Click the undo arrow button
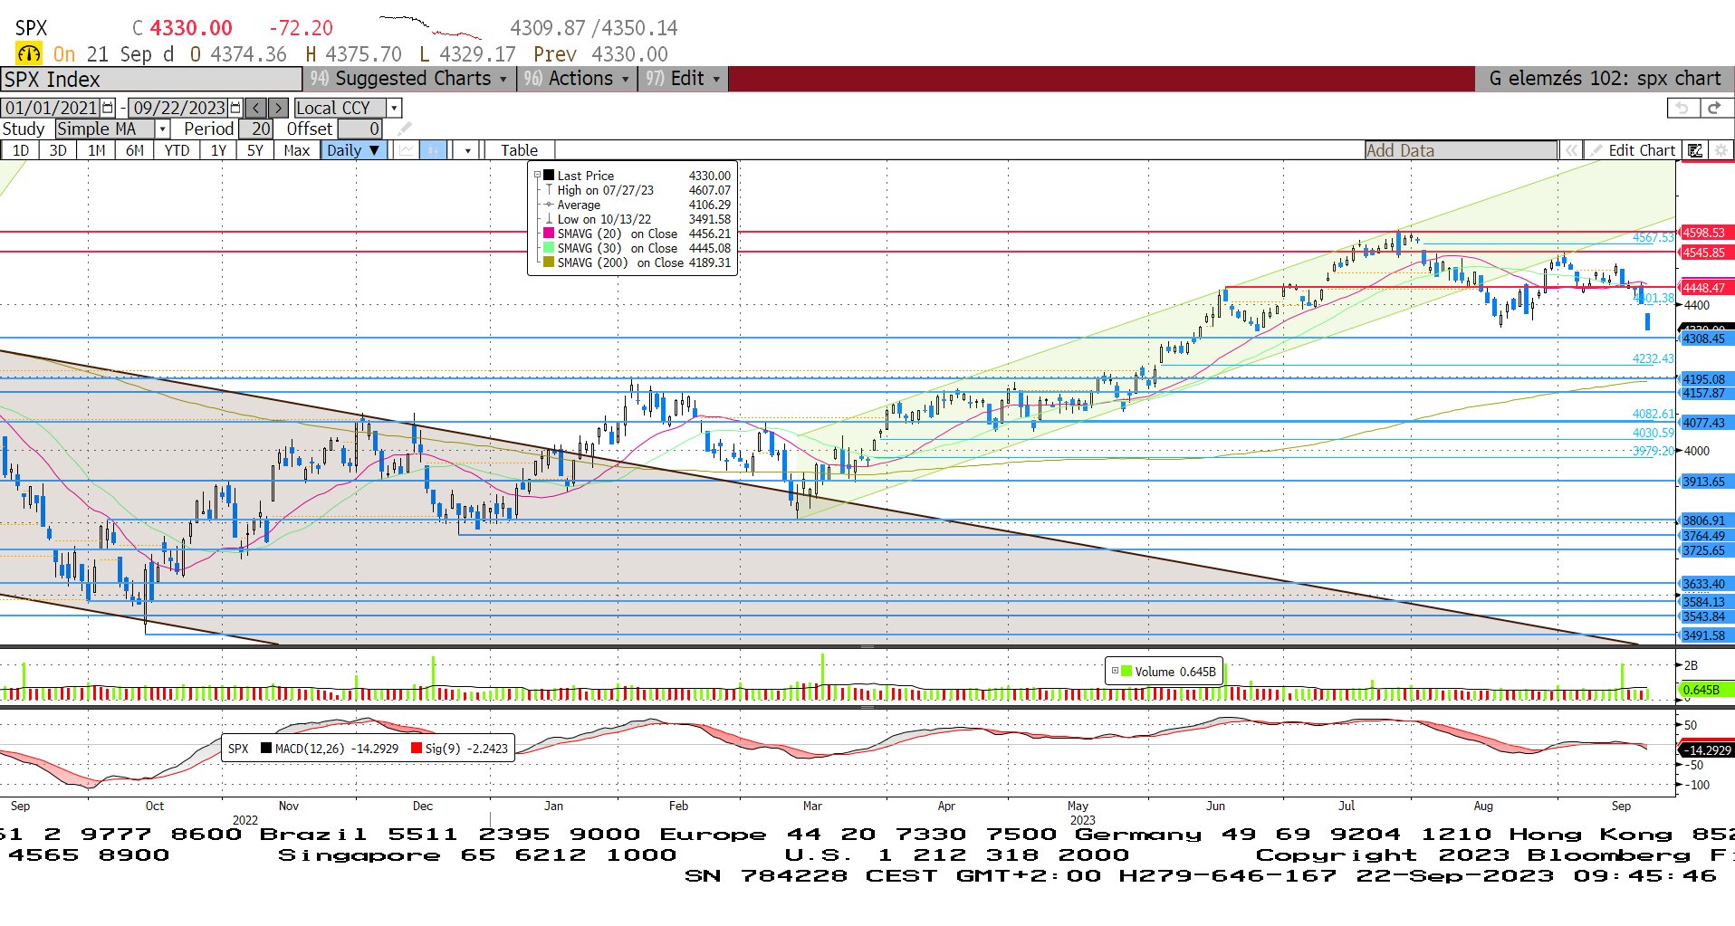 point(1682,108)
